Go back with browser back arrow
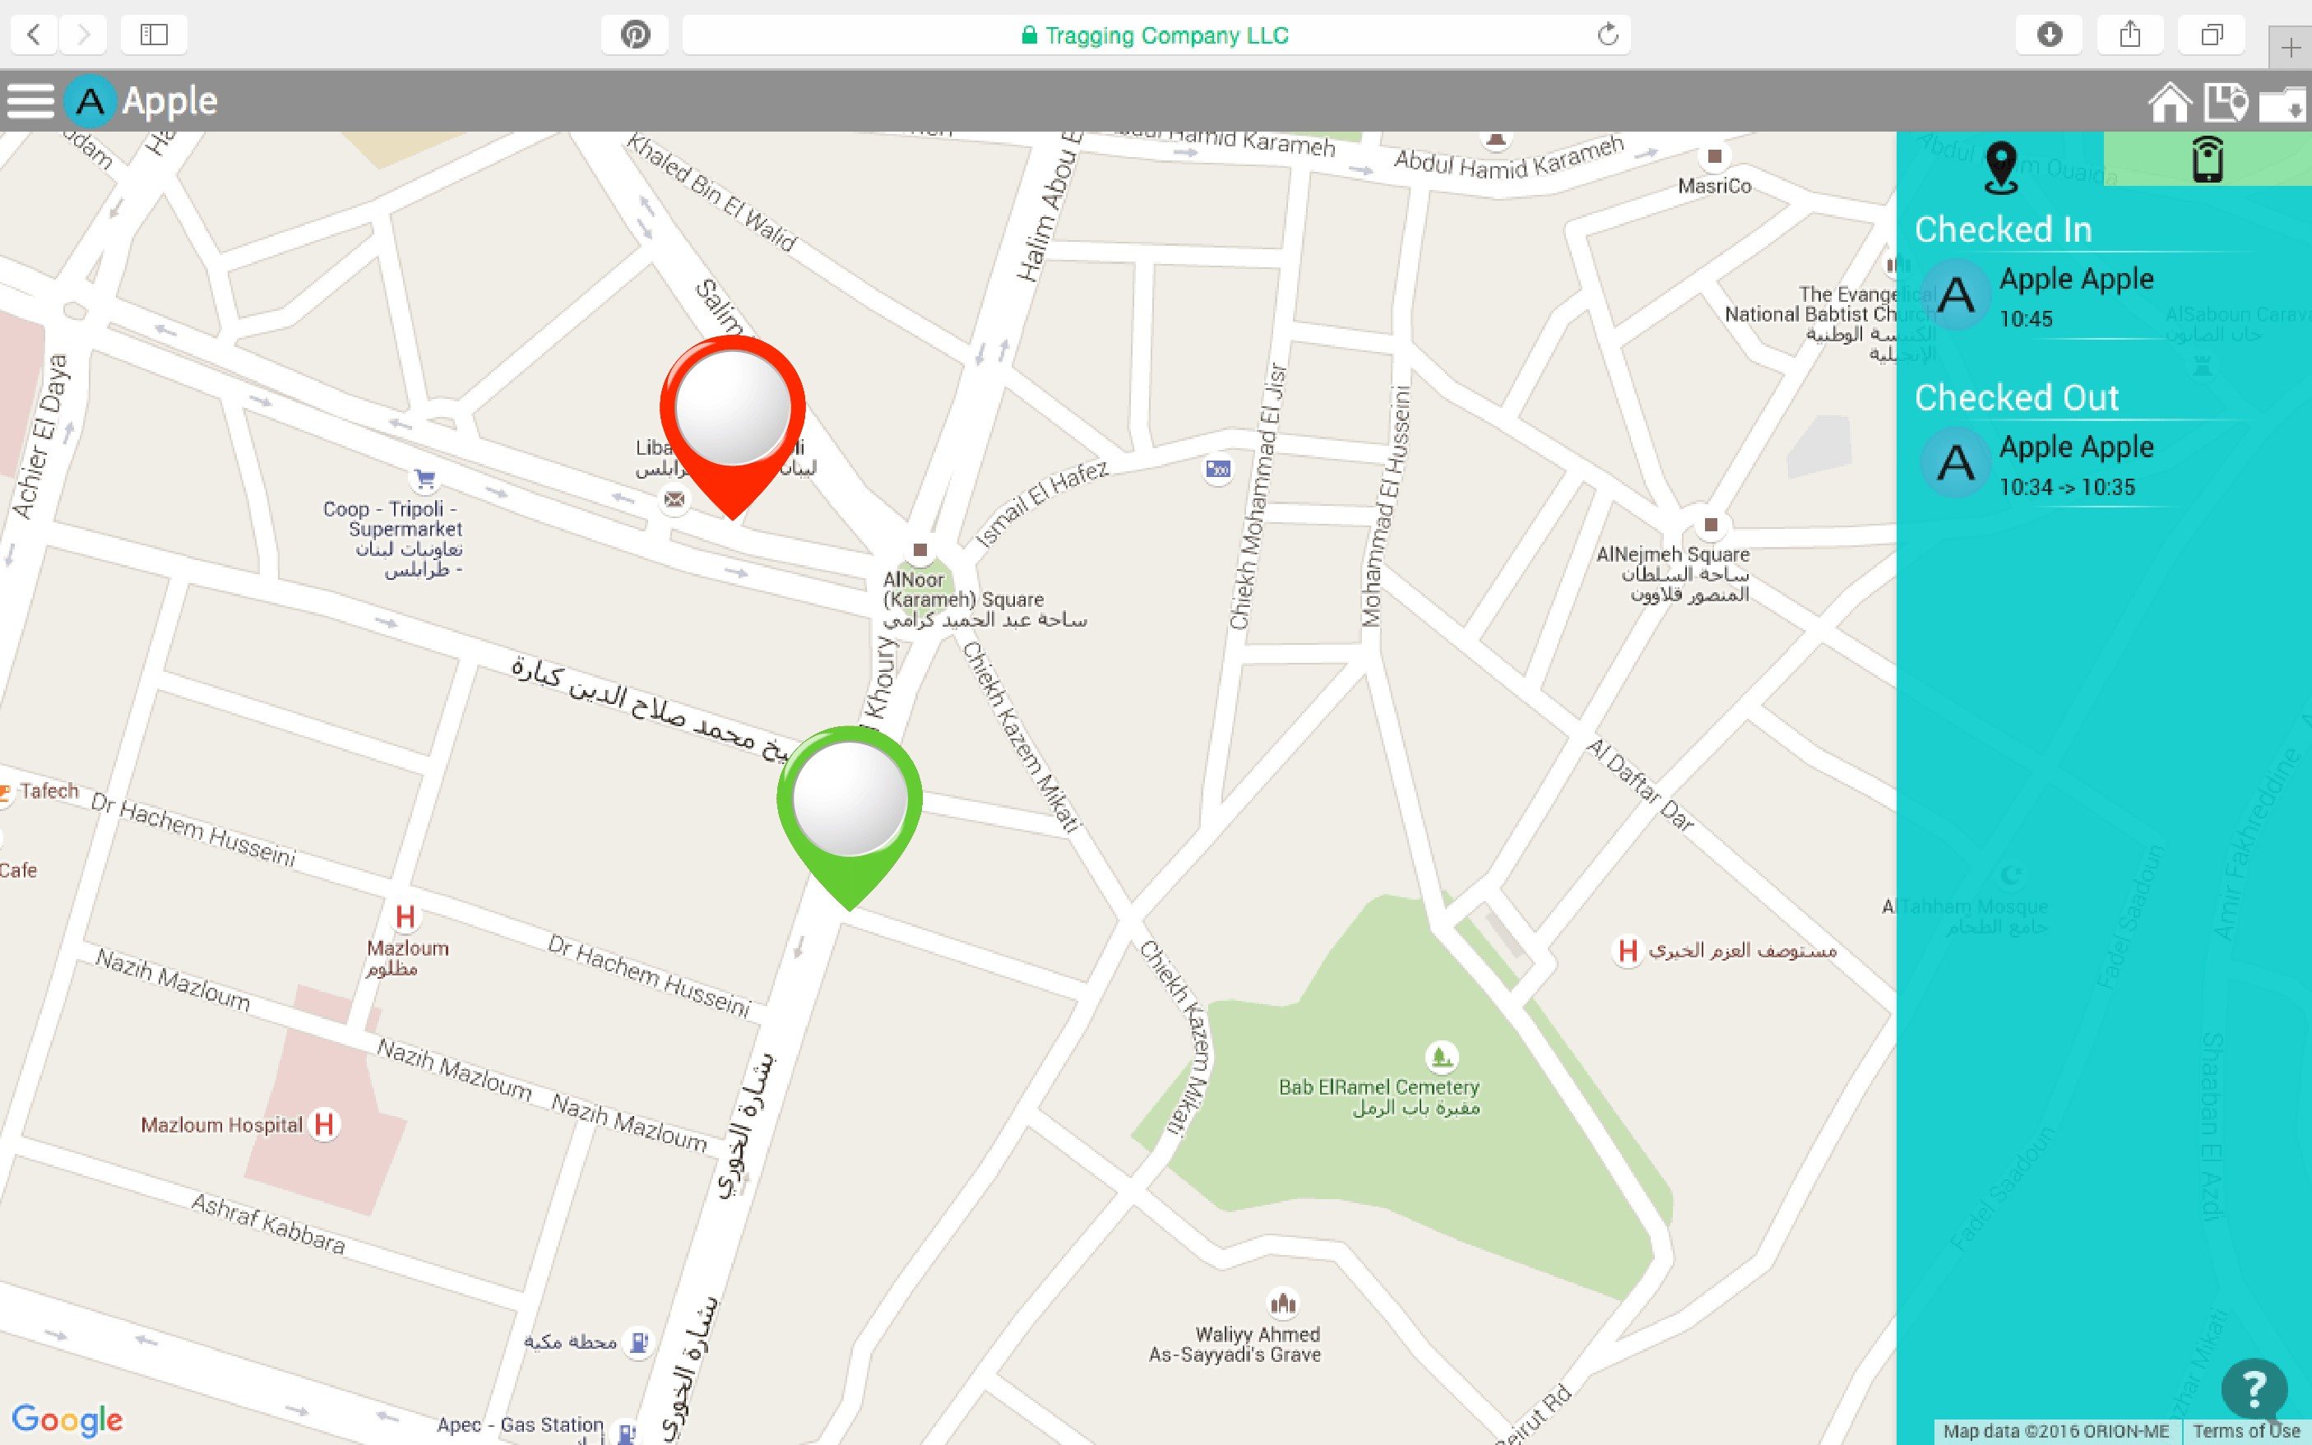 (x=34, y=35)
